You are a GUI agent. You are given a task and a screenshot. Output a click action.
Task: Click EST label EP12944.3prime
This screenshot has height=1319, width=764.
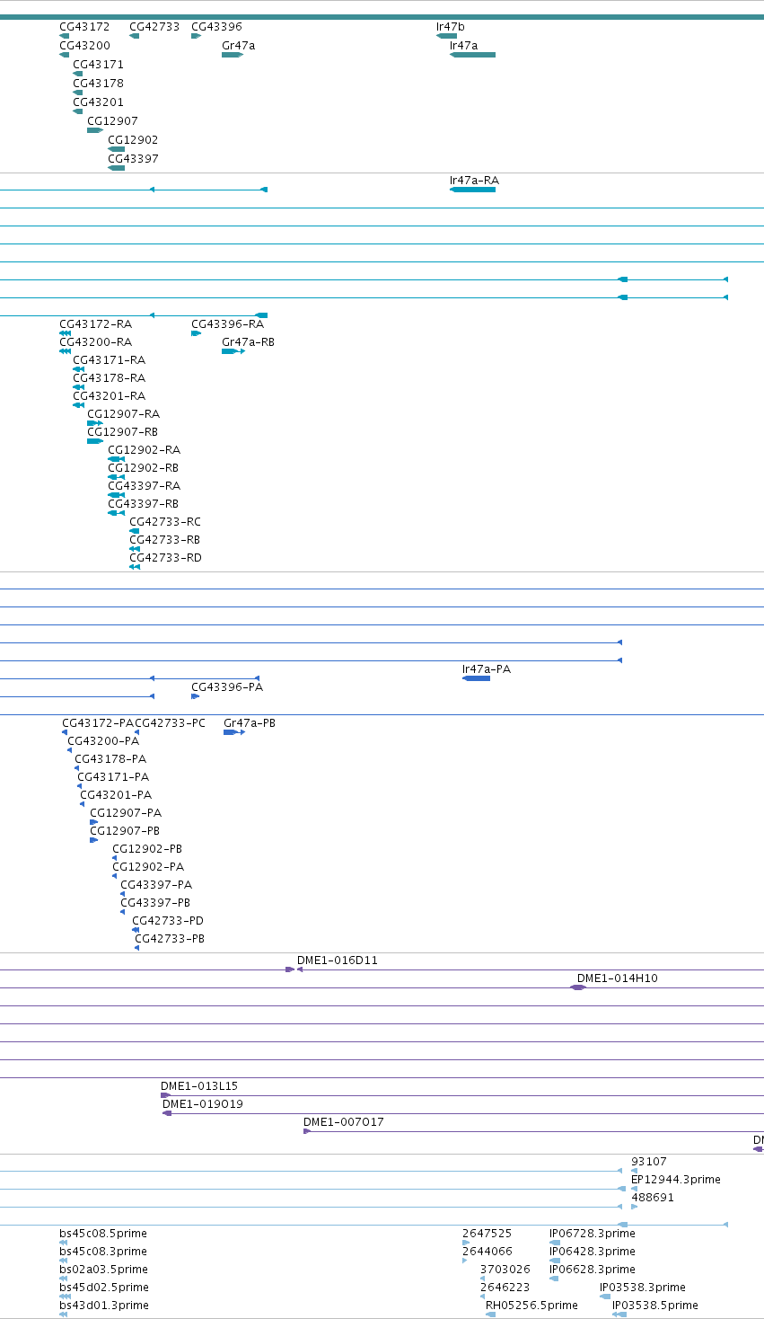pyautogui.click(x=676, y=1180)
